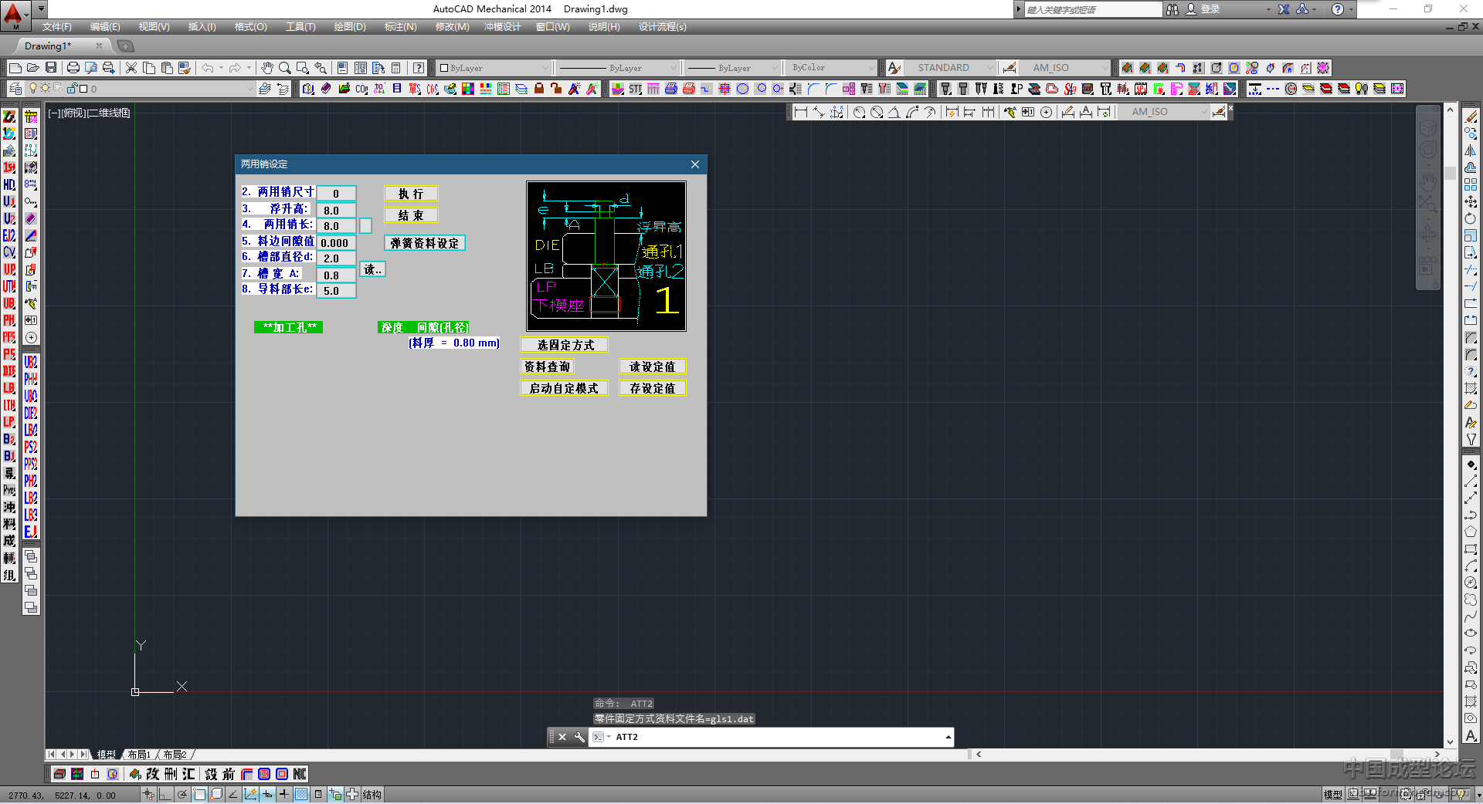Click the Print (plot) icon
Image resolution: width=1483 pixels, height=804 pixels.
tap(73, 68)
